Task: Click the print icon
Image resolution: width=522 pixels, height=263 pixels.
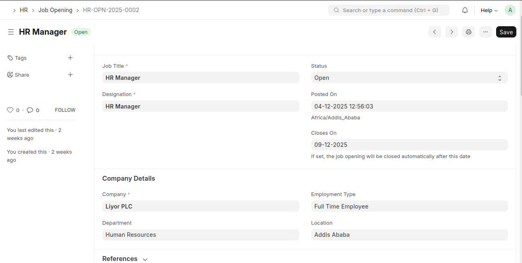Action: 468,32
